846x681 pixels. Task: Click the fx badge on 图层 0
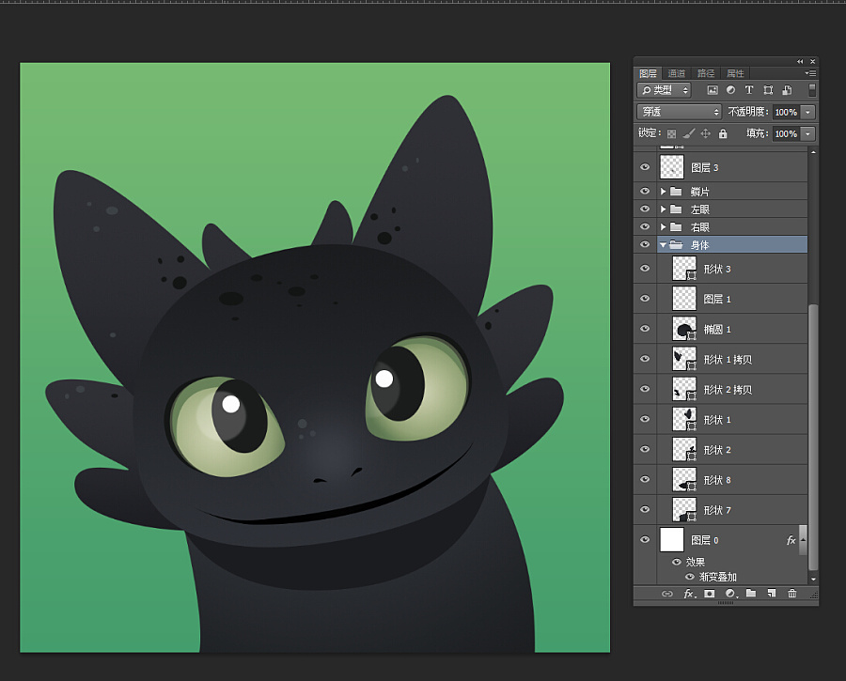(791, 540)
